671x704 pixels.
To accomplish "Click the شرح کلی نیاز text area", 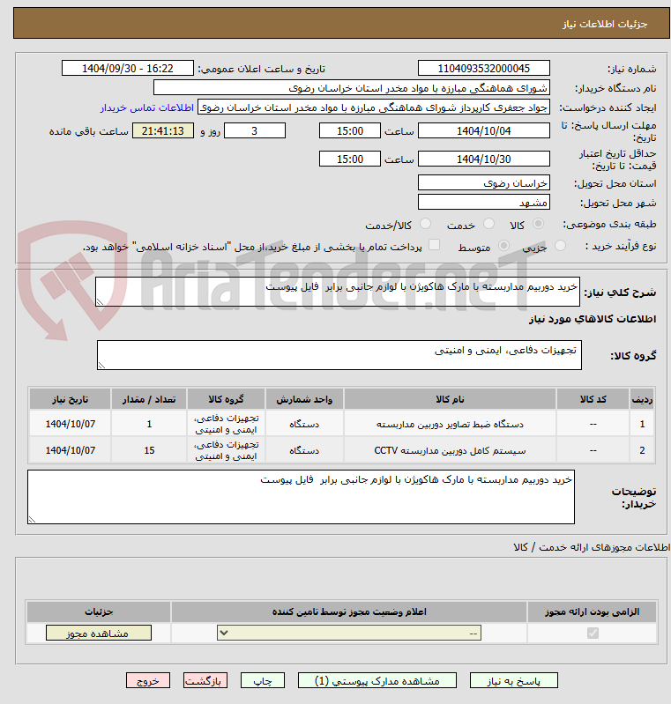I will click(338, 292).
